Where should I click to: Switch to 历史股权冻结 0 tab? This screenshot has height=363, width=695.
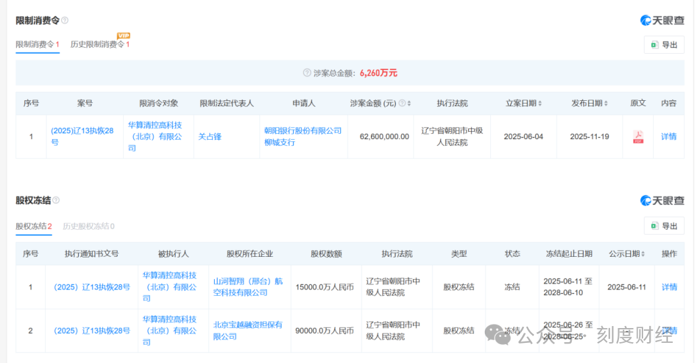click(x=89, y=227)
